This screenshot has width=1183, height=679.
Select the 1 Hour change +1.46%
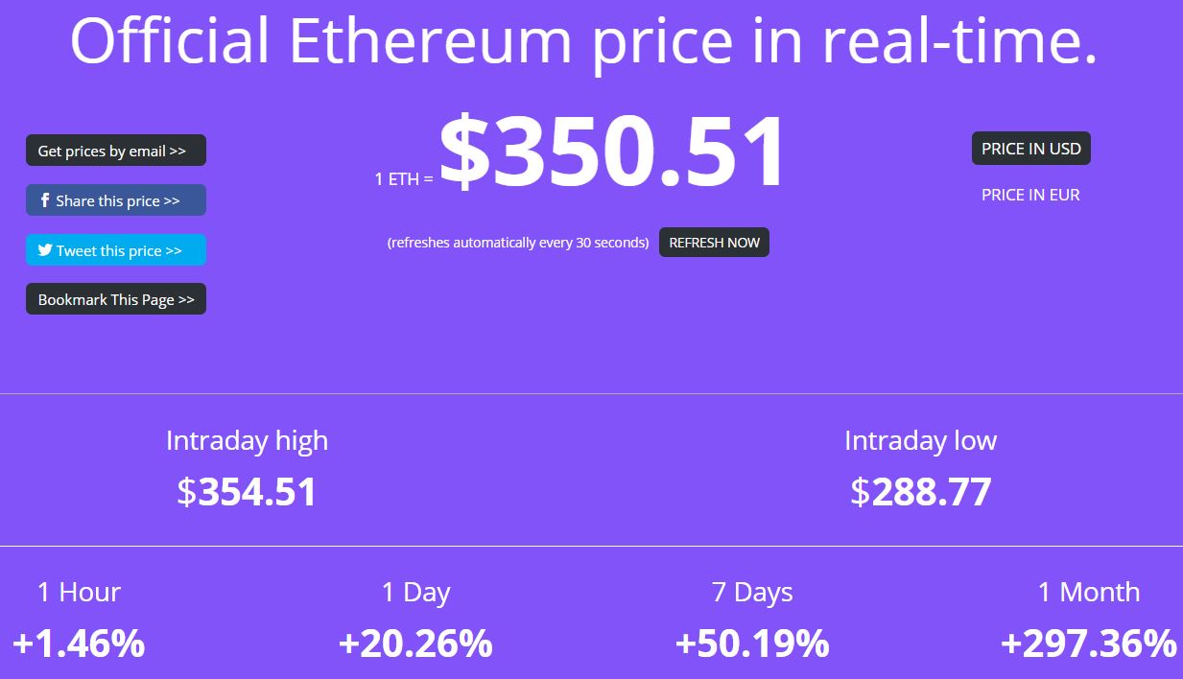[x=79, y=644]
